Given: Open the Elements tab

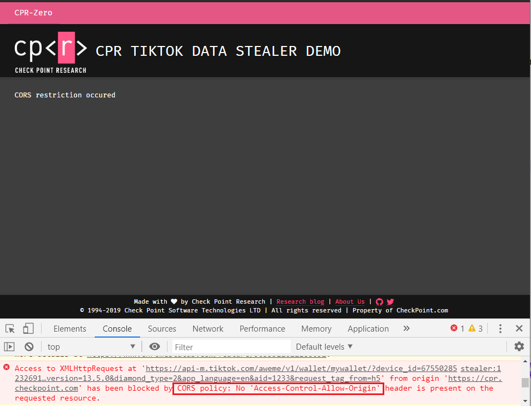Looking at the screenshot, I should (x=70, y=329).
